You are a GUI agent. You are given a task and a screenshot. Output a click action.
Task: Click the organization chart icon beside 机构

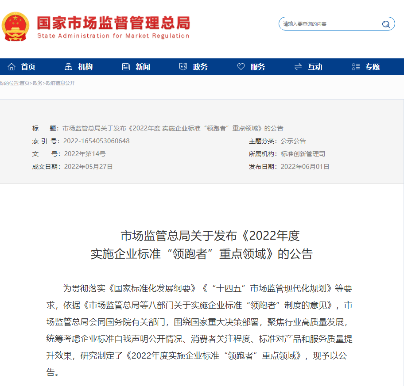(68, 67)
